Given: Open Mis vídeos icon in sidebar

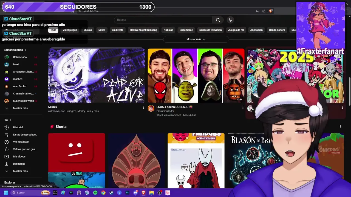Looking at the screenshot, I should point(7,157).
